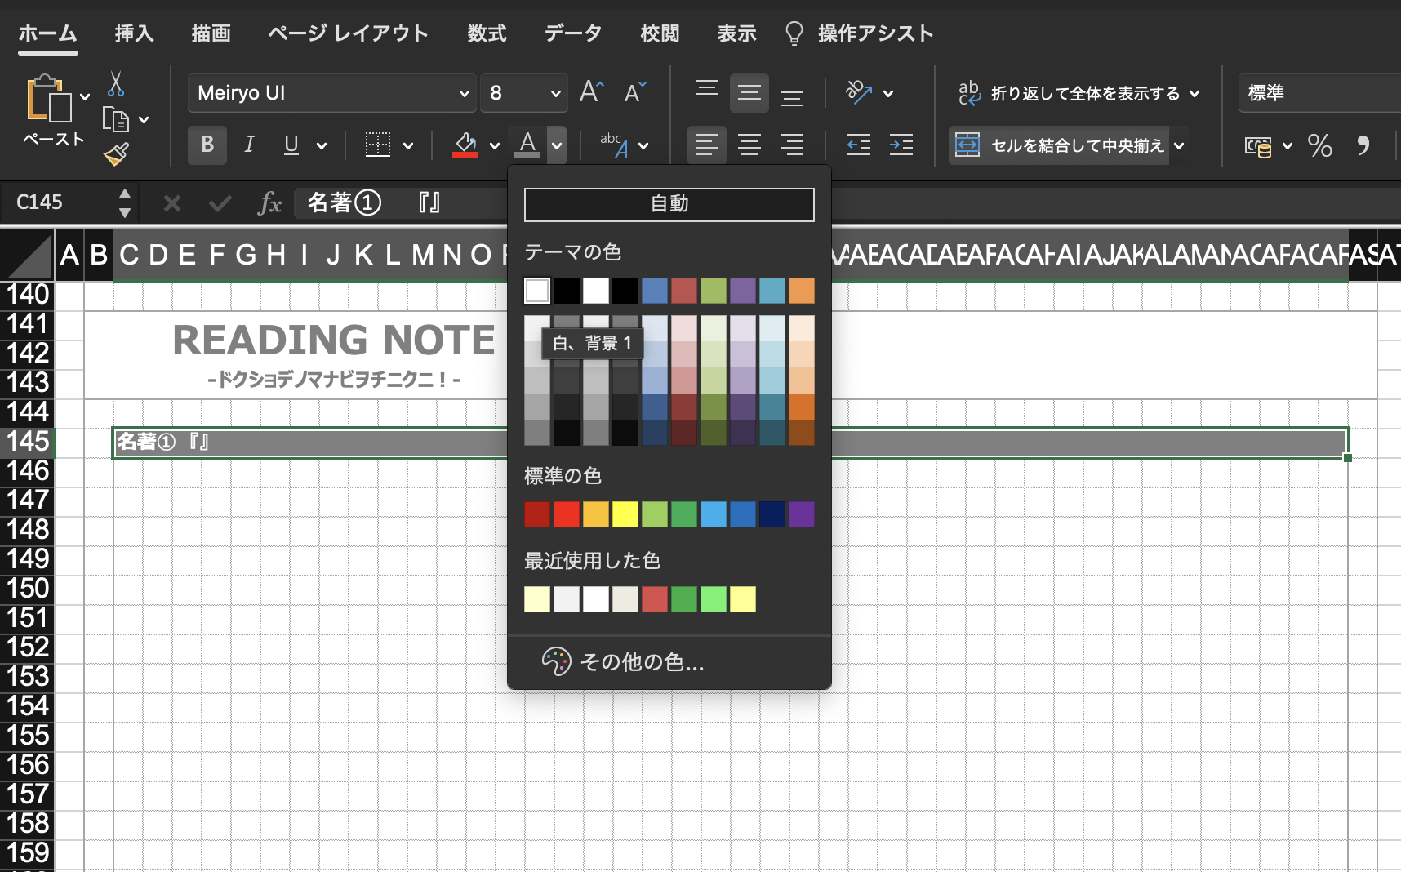This screenshot has width=1401, height=872.
Task: Open その他の色... more colors option
Action: click(641, 661)
